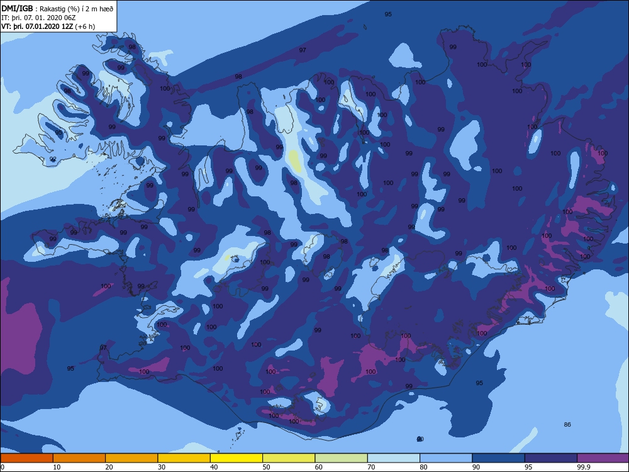Click the legend tick label '70'

point(371,467)
